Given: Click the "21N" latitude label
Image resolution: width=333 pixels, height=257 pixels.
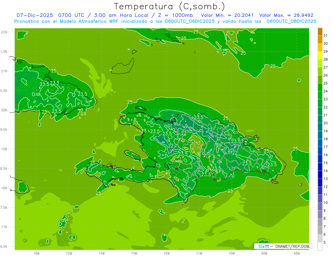Looking at the screenshot, I should coord(4,71).
